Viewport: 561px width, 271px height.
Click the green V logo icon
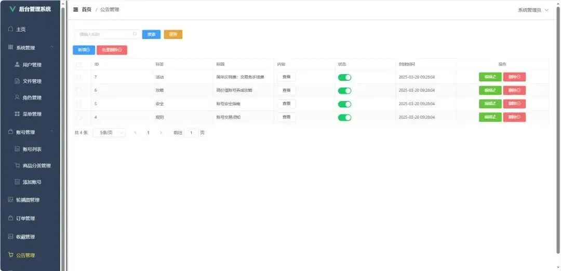tap(13, 9)
